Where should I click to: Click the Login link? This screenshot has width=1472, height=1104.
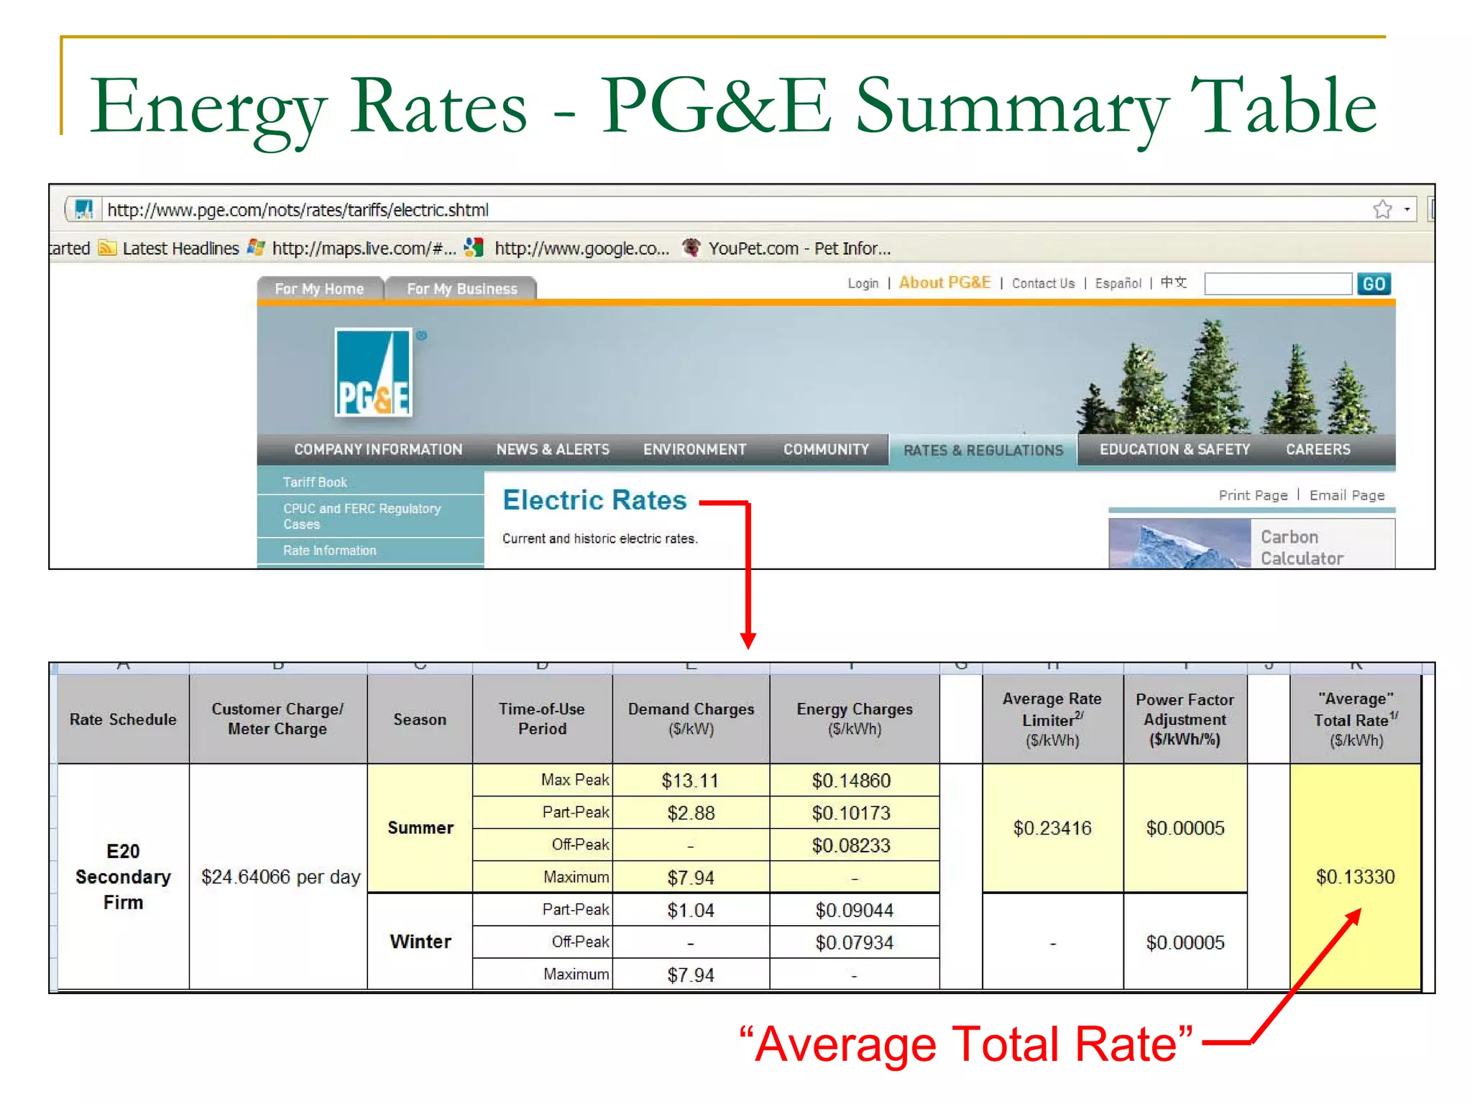pyautogui.click(x=862, y=283)
